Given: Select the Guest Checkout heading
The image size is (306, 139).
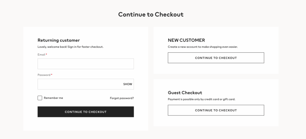Looking at the screenshot, I should 185,93.
